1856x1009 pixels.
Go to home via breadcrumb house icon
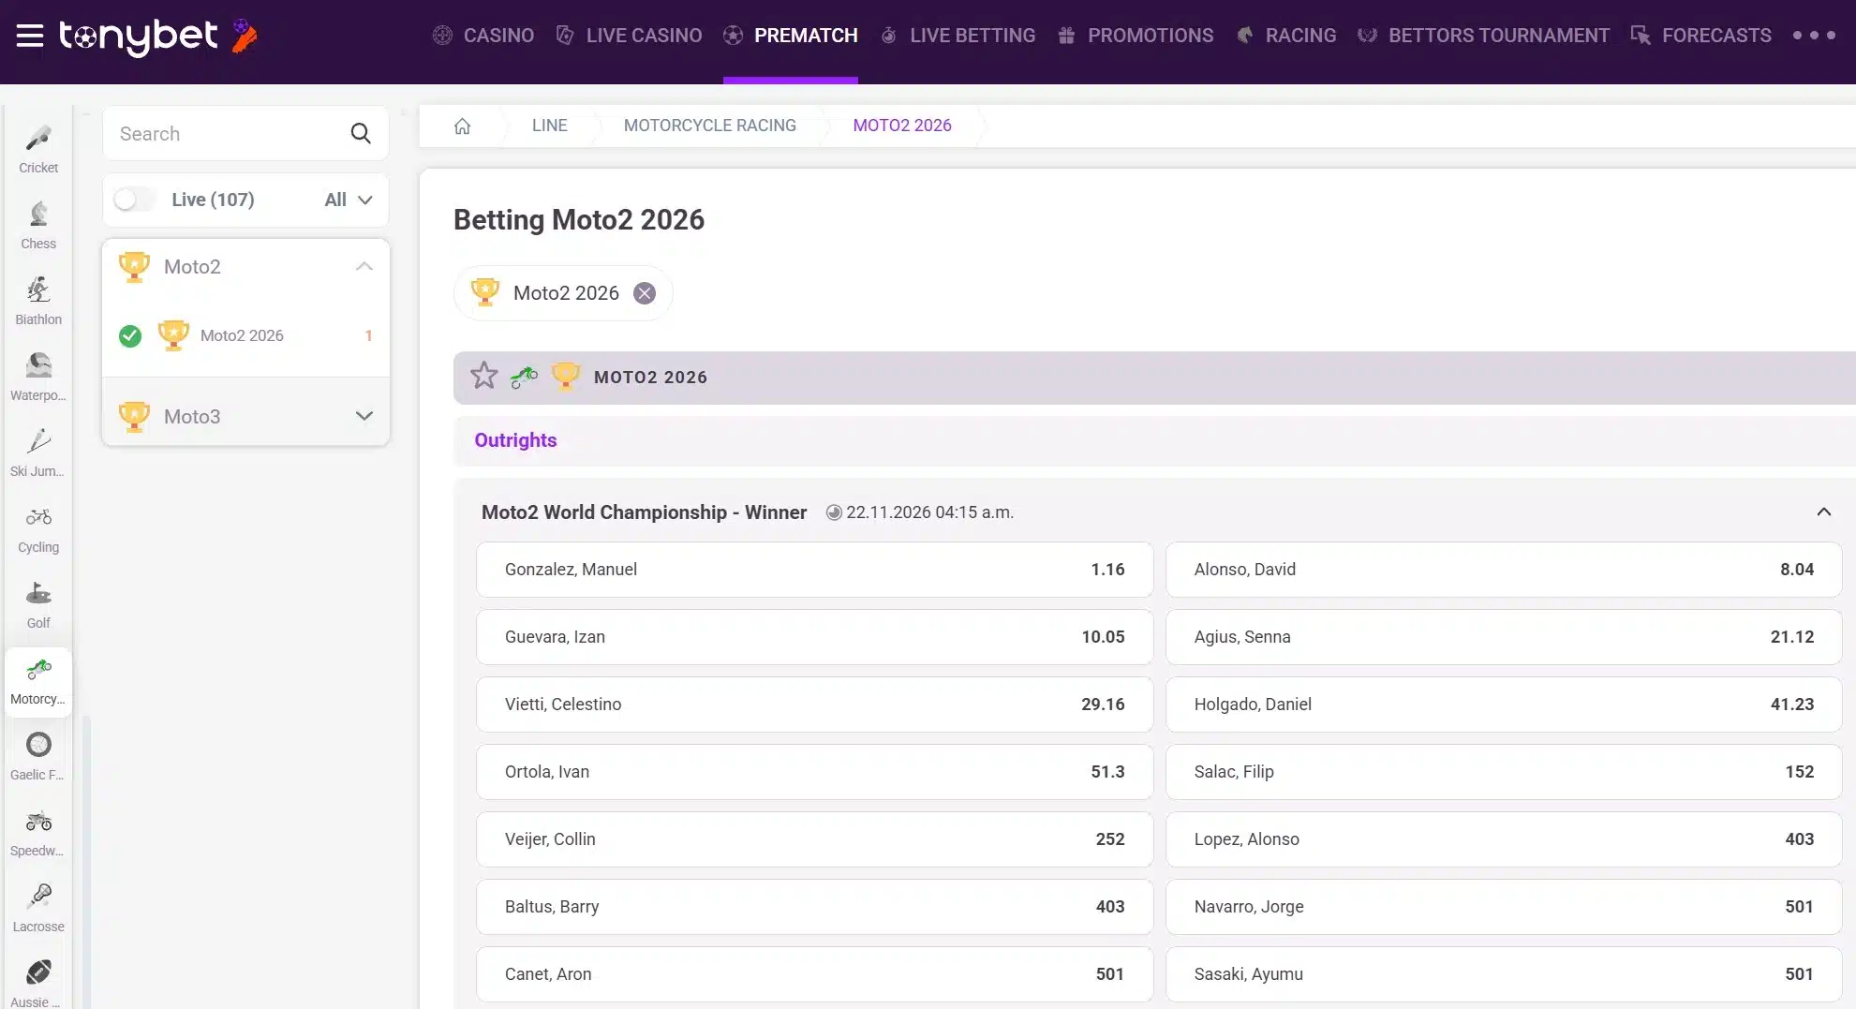pyautogui.click(x=462, y=126)
